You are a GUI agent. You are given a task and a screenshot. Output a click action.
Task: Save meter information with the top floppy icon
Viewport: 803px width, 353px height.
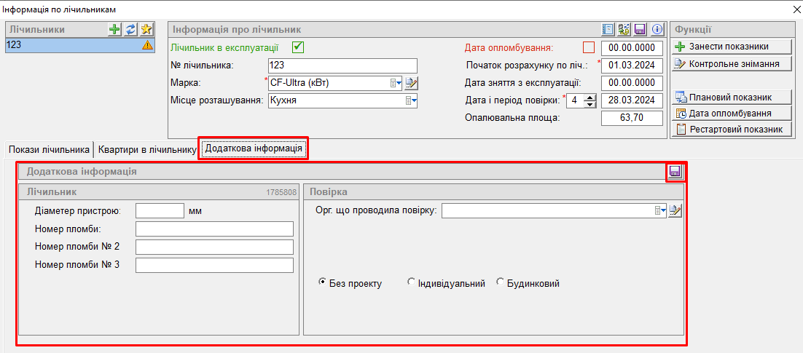(x=641, y=29)
